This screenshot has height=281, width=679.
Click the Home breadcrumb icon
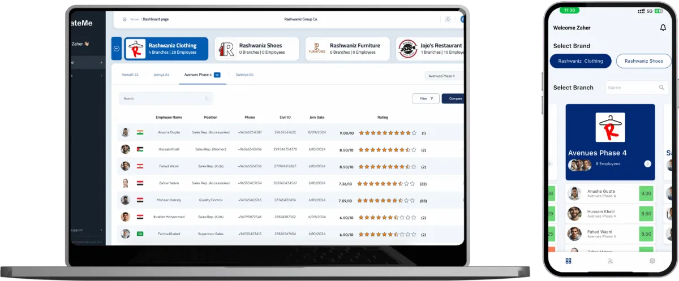(x=124, y=19)
